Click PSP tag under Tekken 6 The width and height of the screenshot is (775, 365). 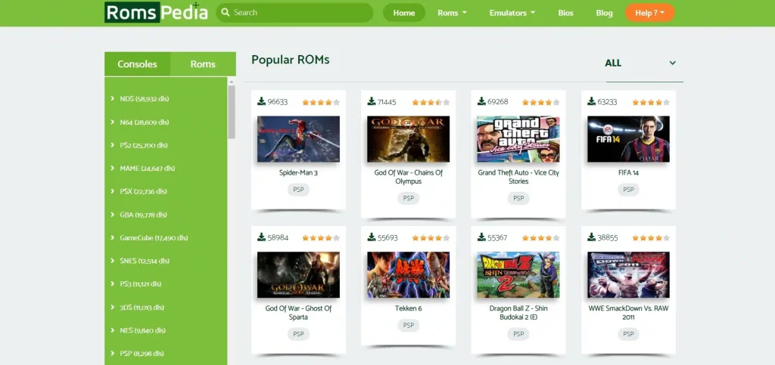pyautogui.click(x=408, y=326)
